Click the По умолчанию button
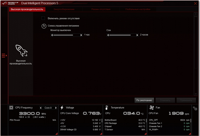Screen dimensions: 200x136 coord(144,100)
